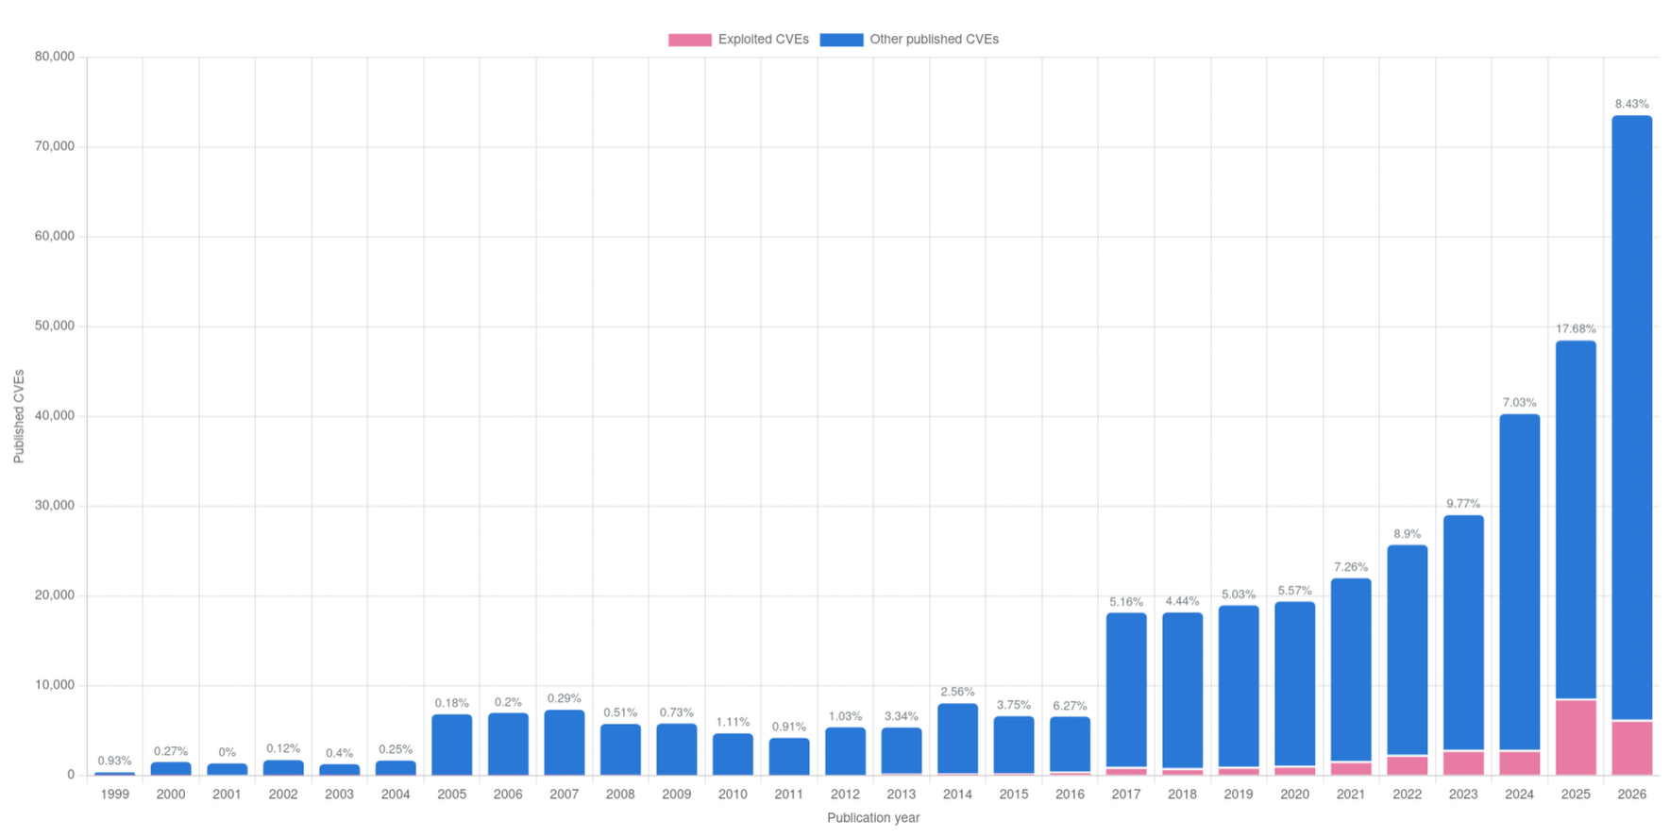Click the blue bar for 2012

click(x=845, y=751)
